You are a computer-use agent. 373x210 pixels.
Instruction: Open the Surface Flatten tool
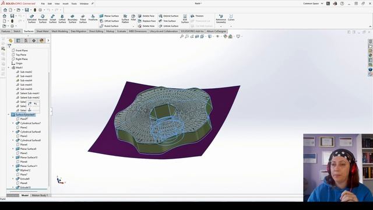[125, 19]
